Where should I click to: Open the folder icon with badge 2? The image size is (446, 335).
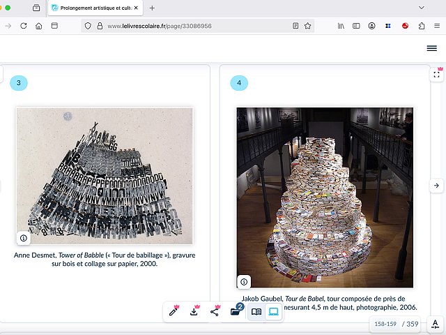(236, 312)
